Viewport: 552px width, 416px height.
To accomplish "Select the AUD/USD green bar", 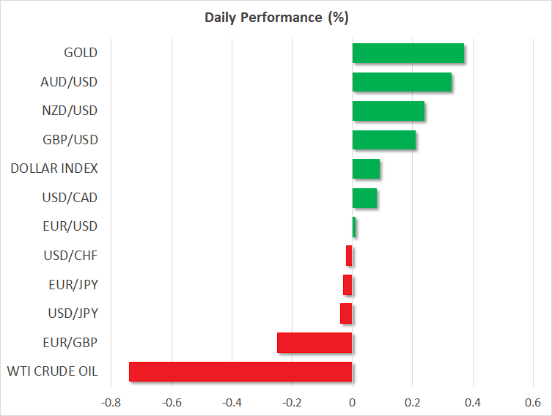I will [x=402, y=82].
